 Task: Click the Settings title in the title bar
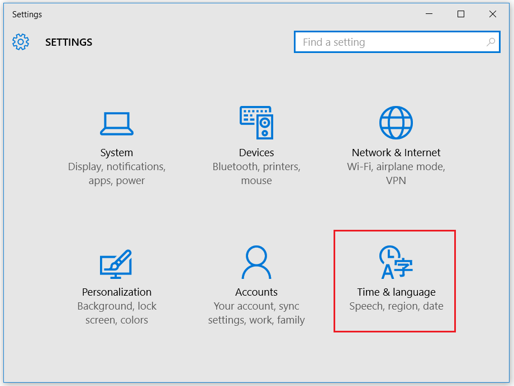pyautogui.click(x=27, y=14)
